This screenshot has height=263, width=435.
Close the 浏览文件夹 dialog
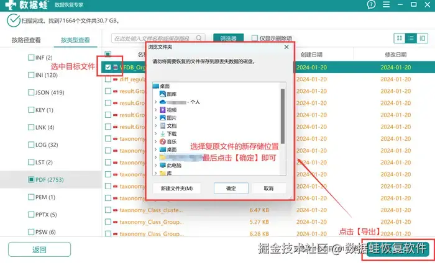click(286, 47)
